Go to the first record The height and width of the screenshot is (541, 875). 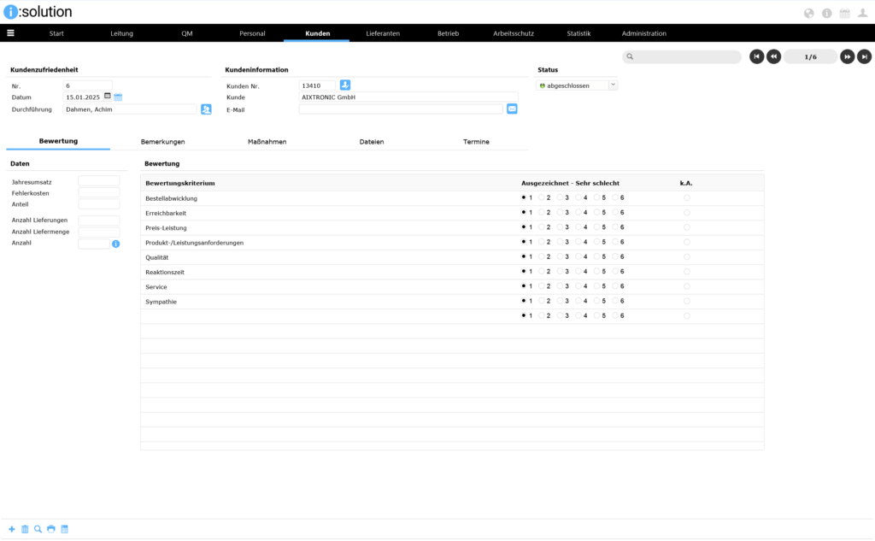[x=756, y=56]
